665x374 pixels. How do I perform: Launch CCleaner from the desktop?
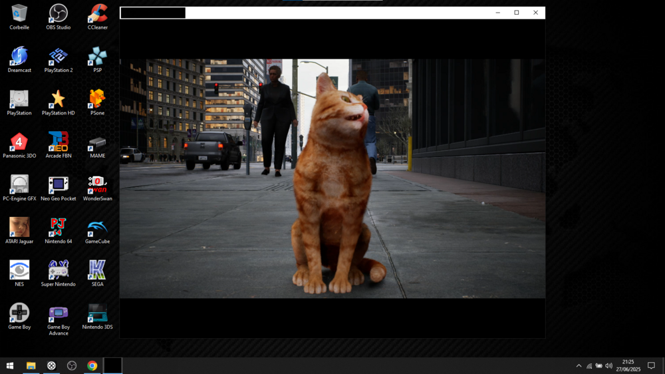click(98, 13)
